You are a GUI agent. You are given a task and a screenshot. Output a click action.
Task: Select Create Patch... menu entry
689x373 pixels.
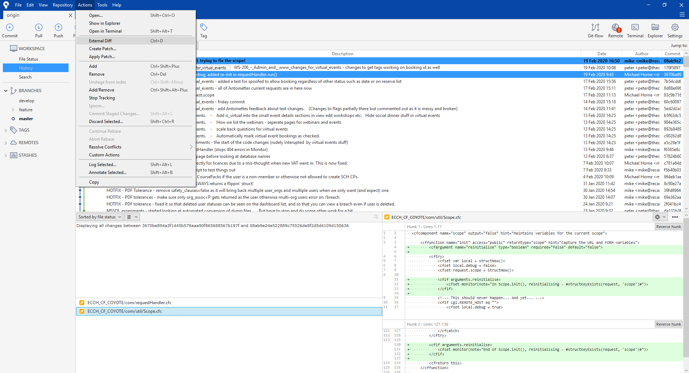pos(136,49)
